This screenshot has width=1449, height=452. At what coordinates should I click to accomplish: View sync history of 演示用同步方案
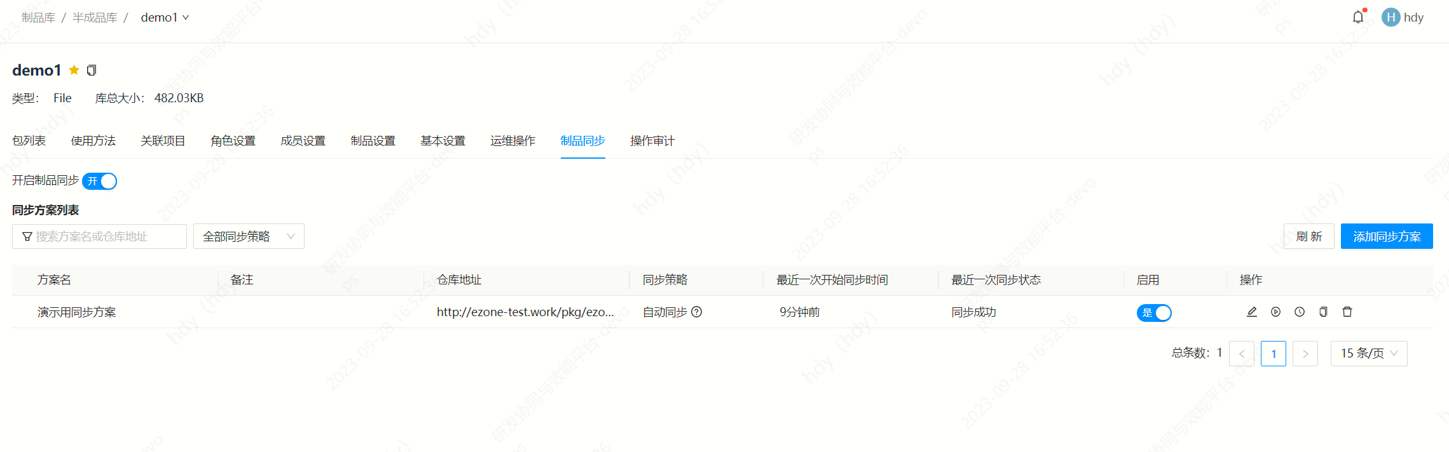pos(1300,312)
